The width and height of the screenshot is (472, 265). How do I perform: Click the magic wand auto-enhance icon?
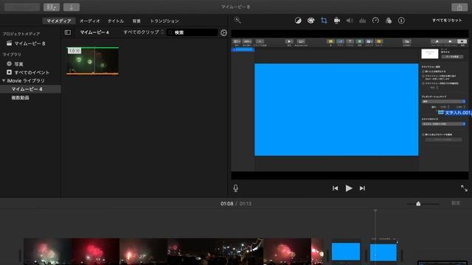(237, 20)
